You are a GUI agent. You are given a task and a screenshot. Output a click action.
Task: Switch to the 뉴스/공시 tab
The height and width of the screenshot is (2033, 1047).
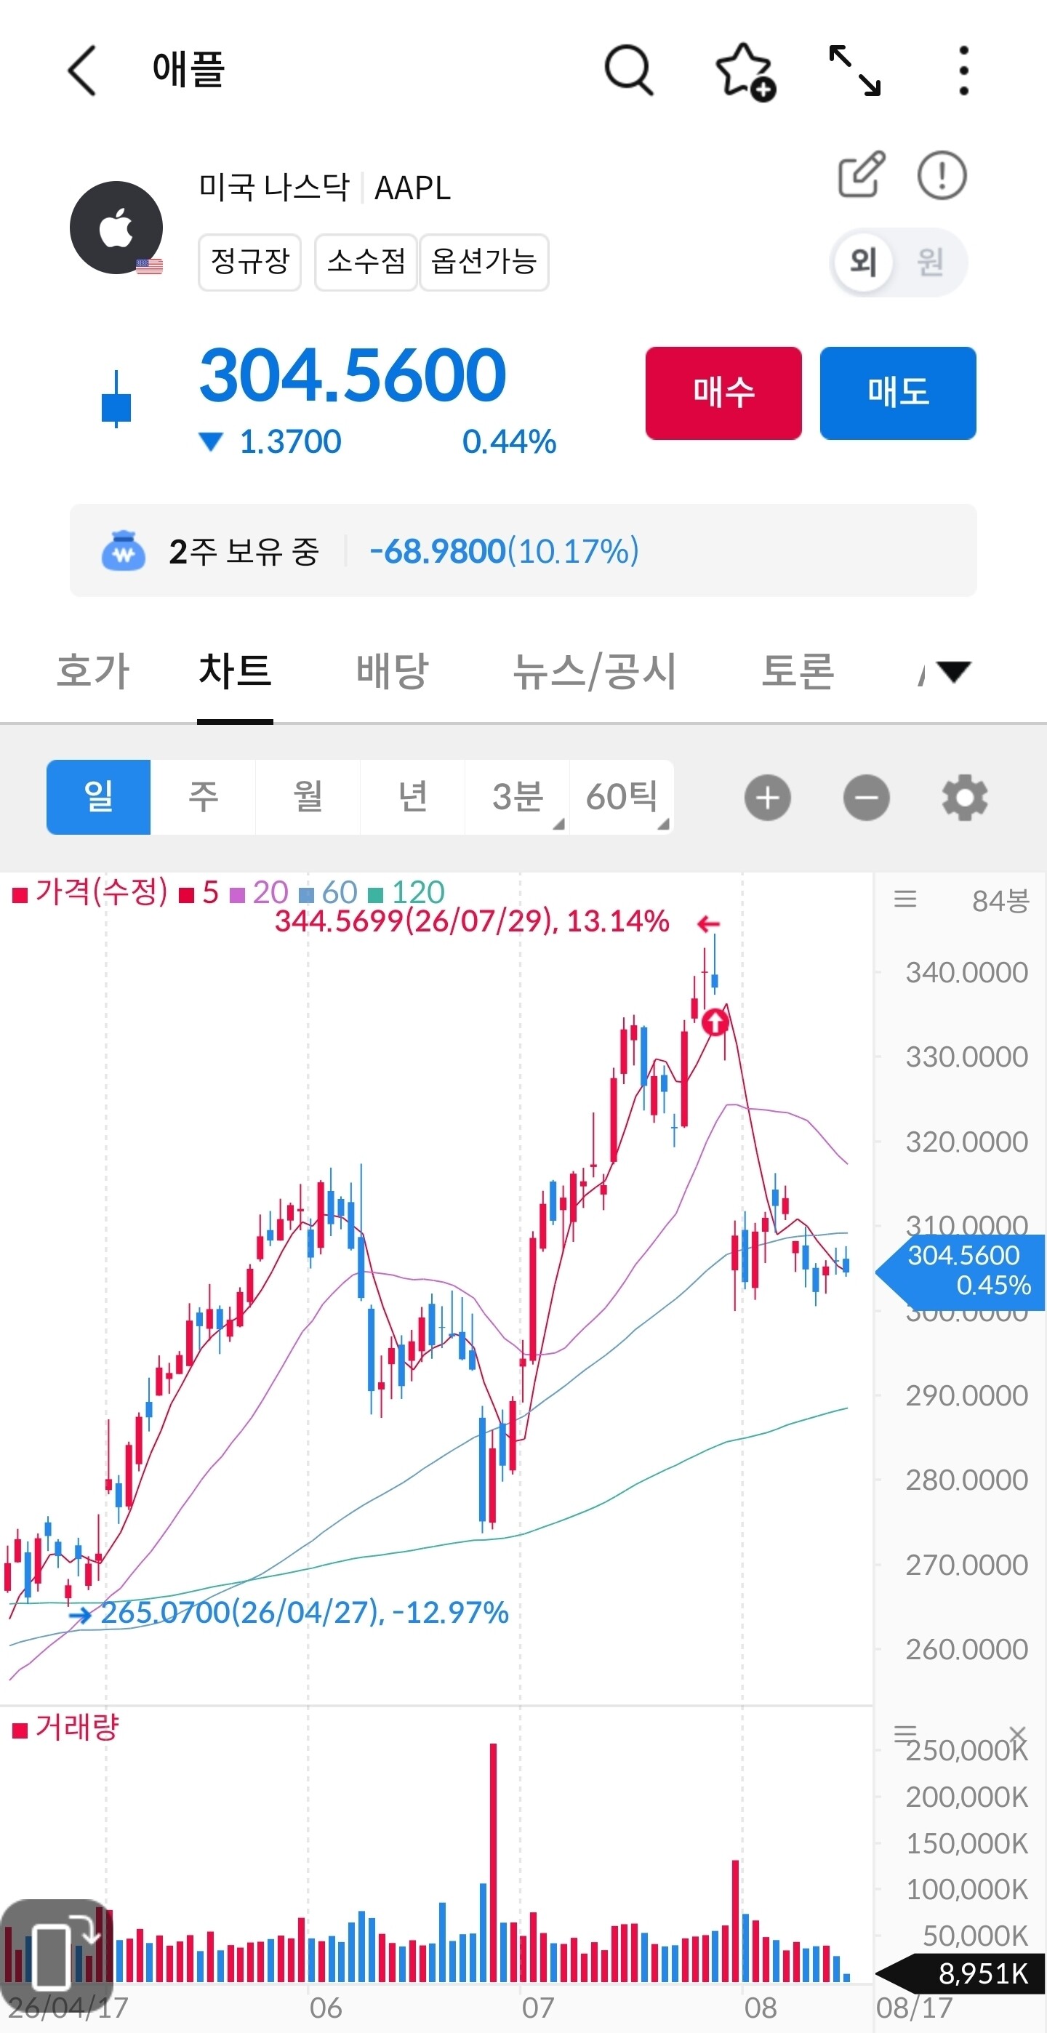(x=594, y=672)
